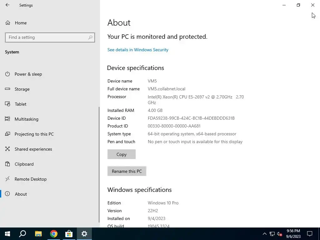Select the Tablet settings icon
Image resolution: width=320 pixels, height=240 pixels.
pos(7,104)
